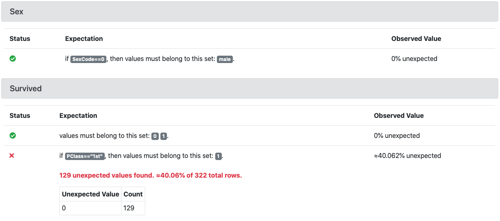Screen dimensions: 500x221
Task: Click the Count table header
Action: [x=133, y=194]
